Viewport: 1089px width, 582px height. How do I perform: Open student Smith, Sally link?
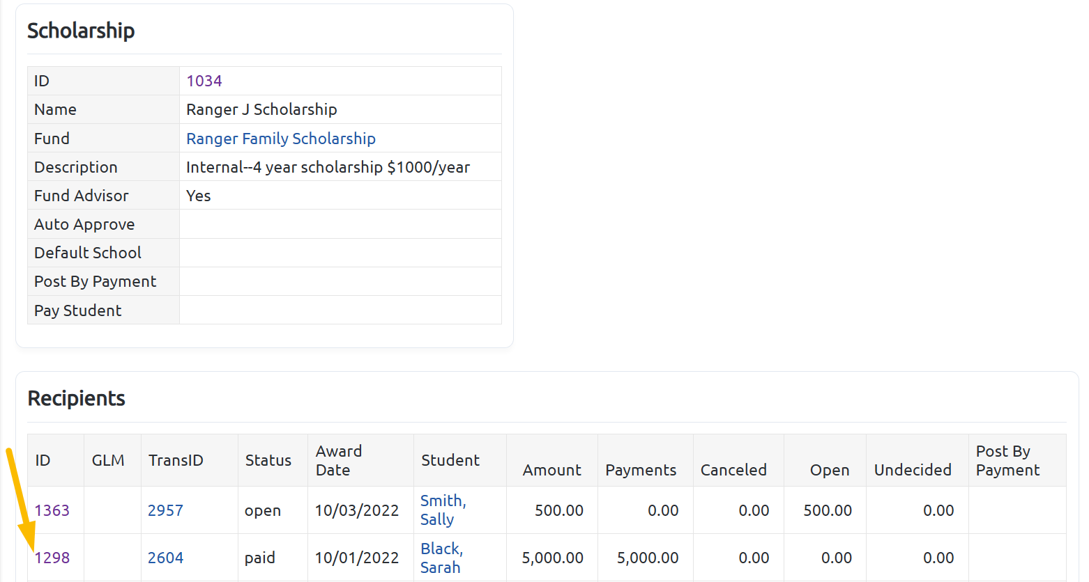443,510
